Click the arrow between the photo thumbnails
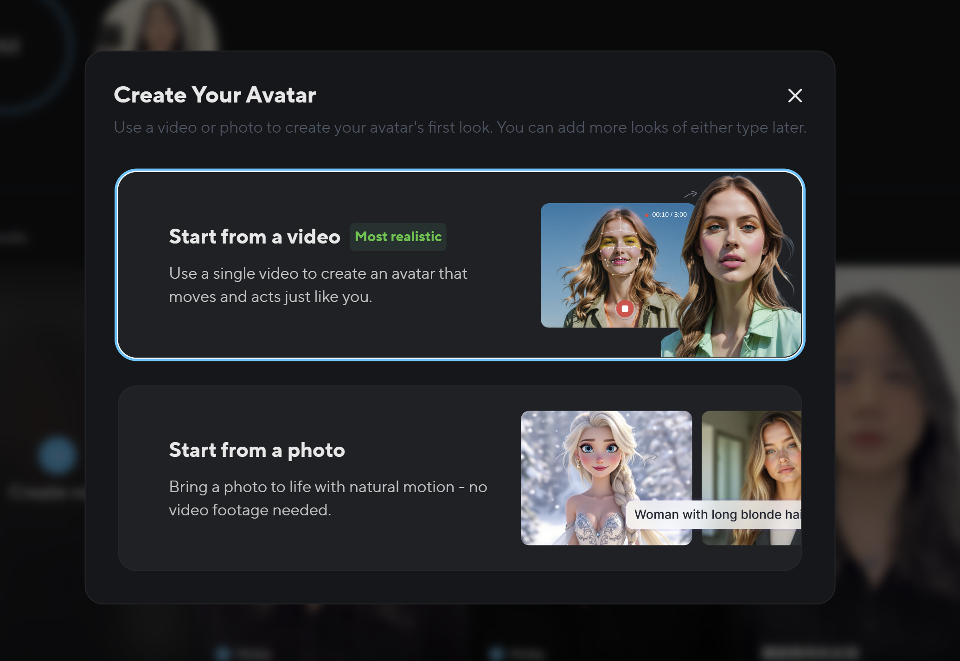The image size is (960, 661). click(650, 457)
